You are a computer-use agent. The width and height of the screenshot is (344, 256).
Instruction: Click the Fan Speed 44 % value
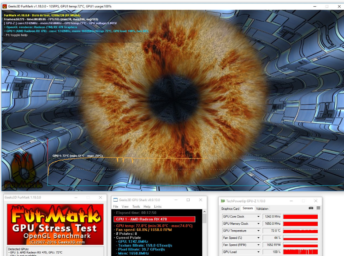[x=272, y=238]
